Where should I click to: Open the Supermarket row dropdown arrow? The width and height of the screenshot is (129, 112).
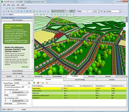click(x=62, y=88)
